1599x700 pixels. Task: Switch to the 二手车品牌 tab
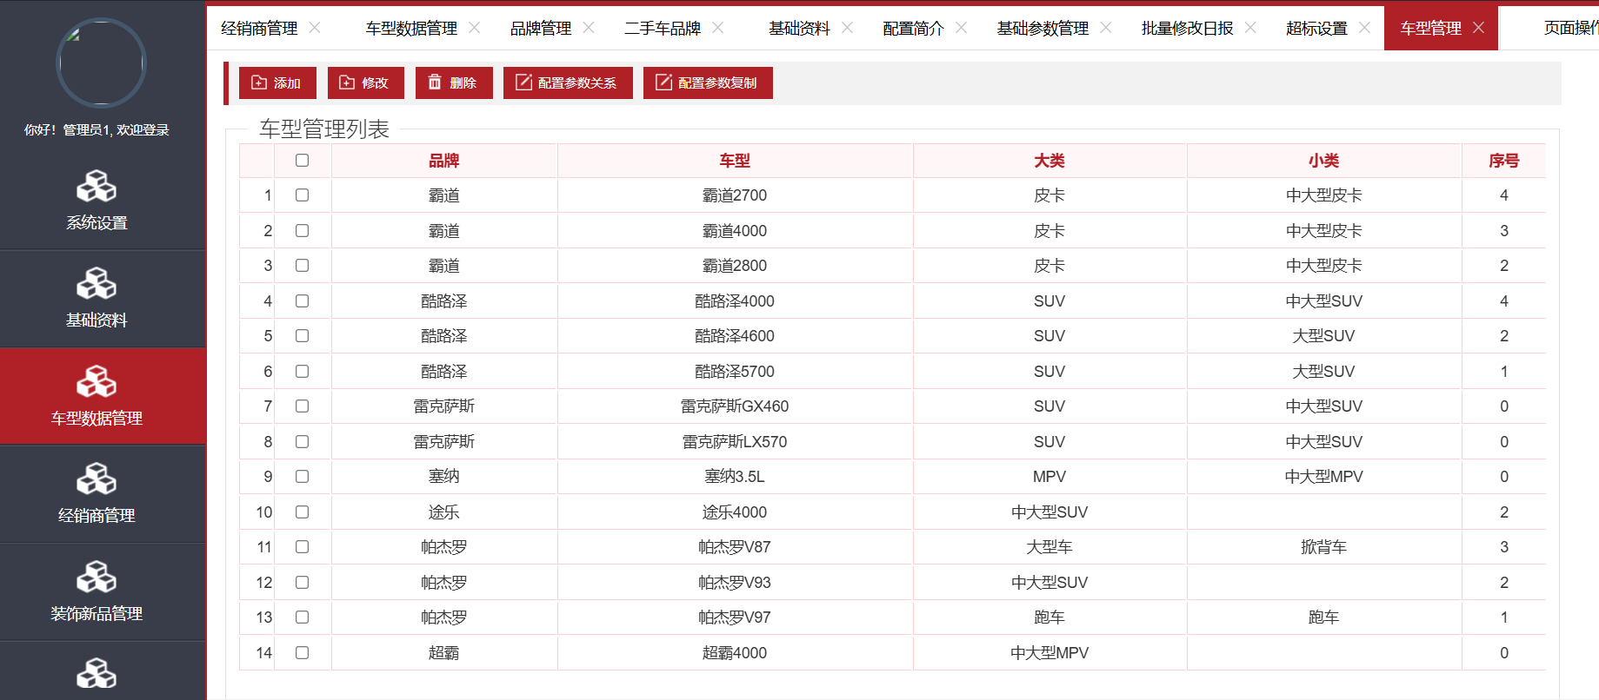click(662, 29)
